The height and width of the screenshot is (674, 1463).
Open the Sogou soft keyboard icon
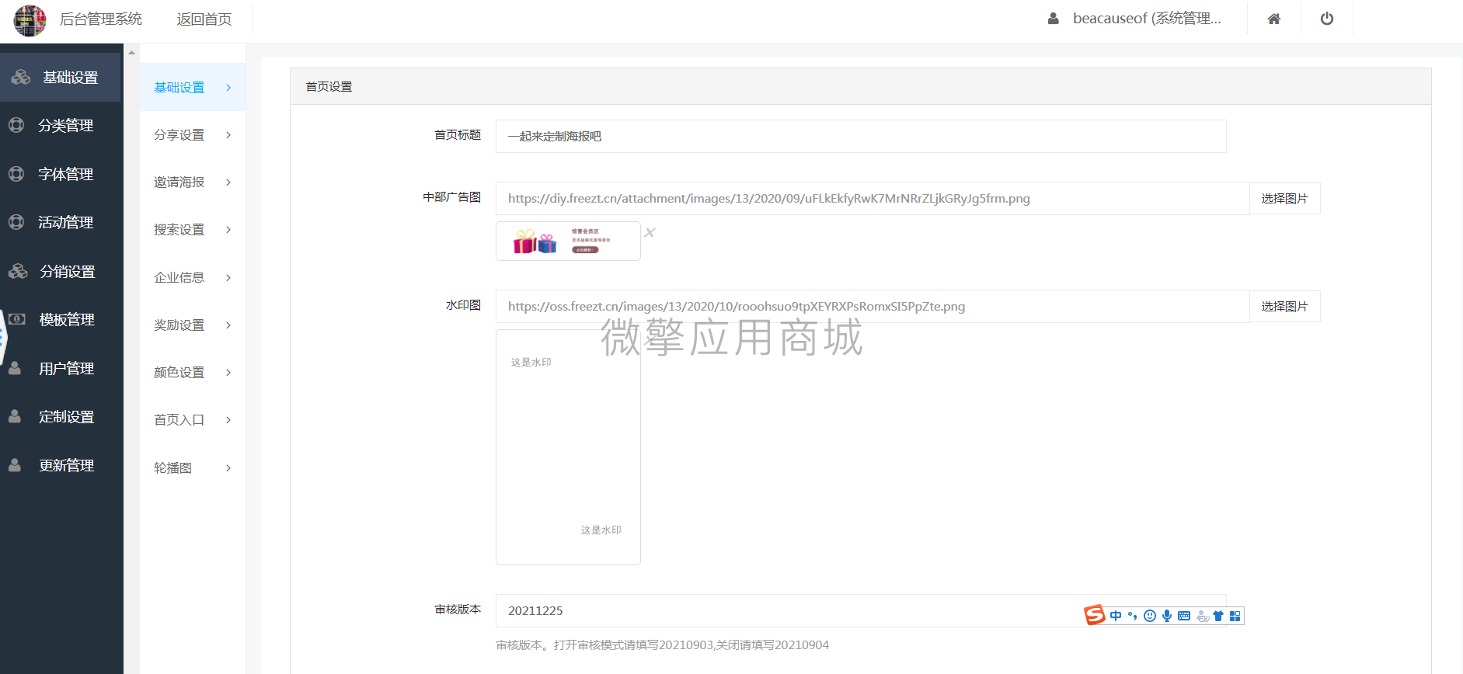click(1183, 616)
